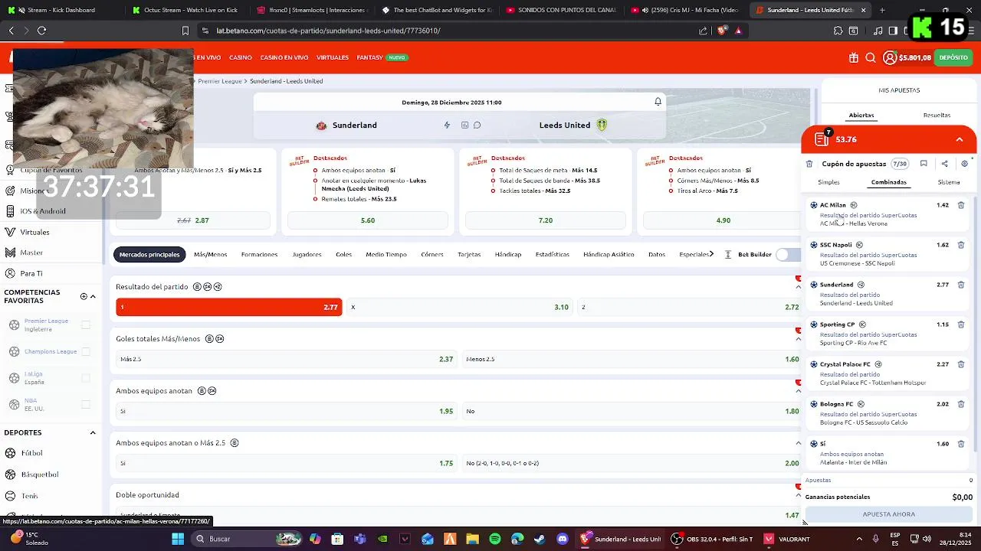Share the bet slip
Screen dimensions: 981x551
(944, 164)
